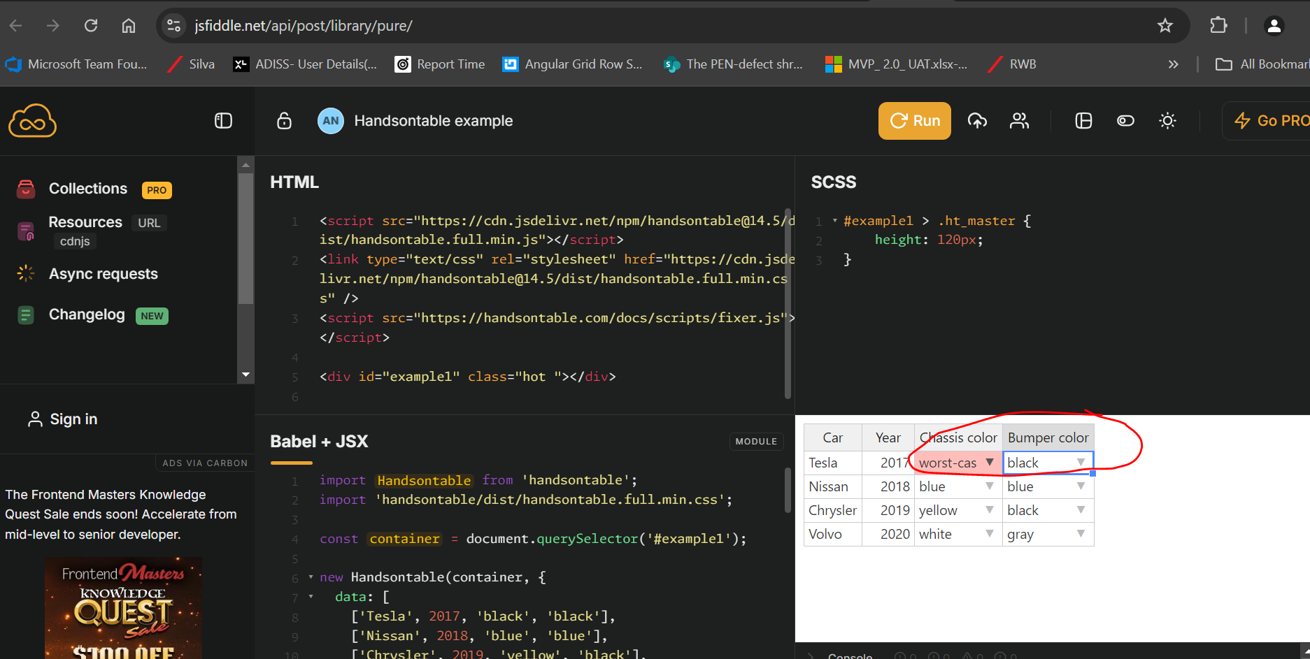The width and height of the screenshot is (1310, 659).
Task: Click the Year column header
Action: (888, 437)
